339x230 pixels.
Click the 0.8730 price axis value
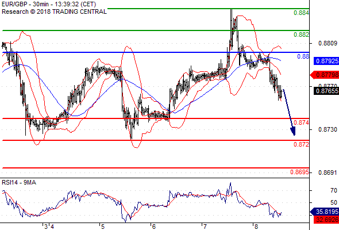pyautogui.click(x=328, y=129)
